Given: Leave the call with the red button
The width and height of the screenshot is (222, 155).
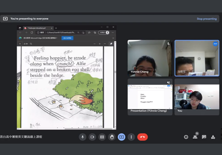Looking at the screenshot, I should pyautogui.click(x=143, y=137).
